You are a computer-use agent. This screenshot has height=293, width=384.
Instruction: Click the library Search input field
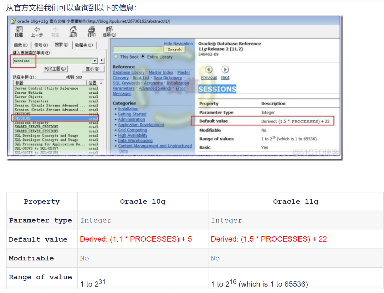[x=138, y=50]
